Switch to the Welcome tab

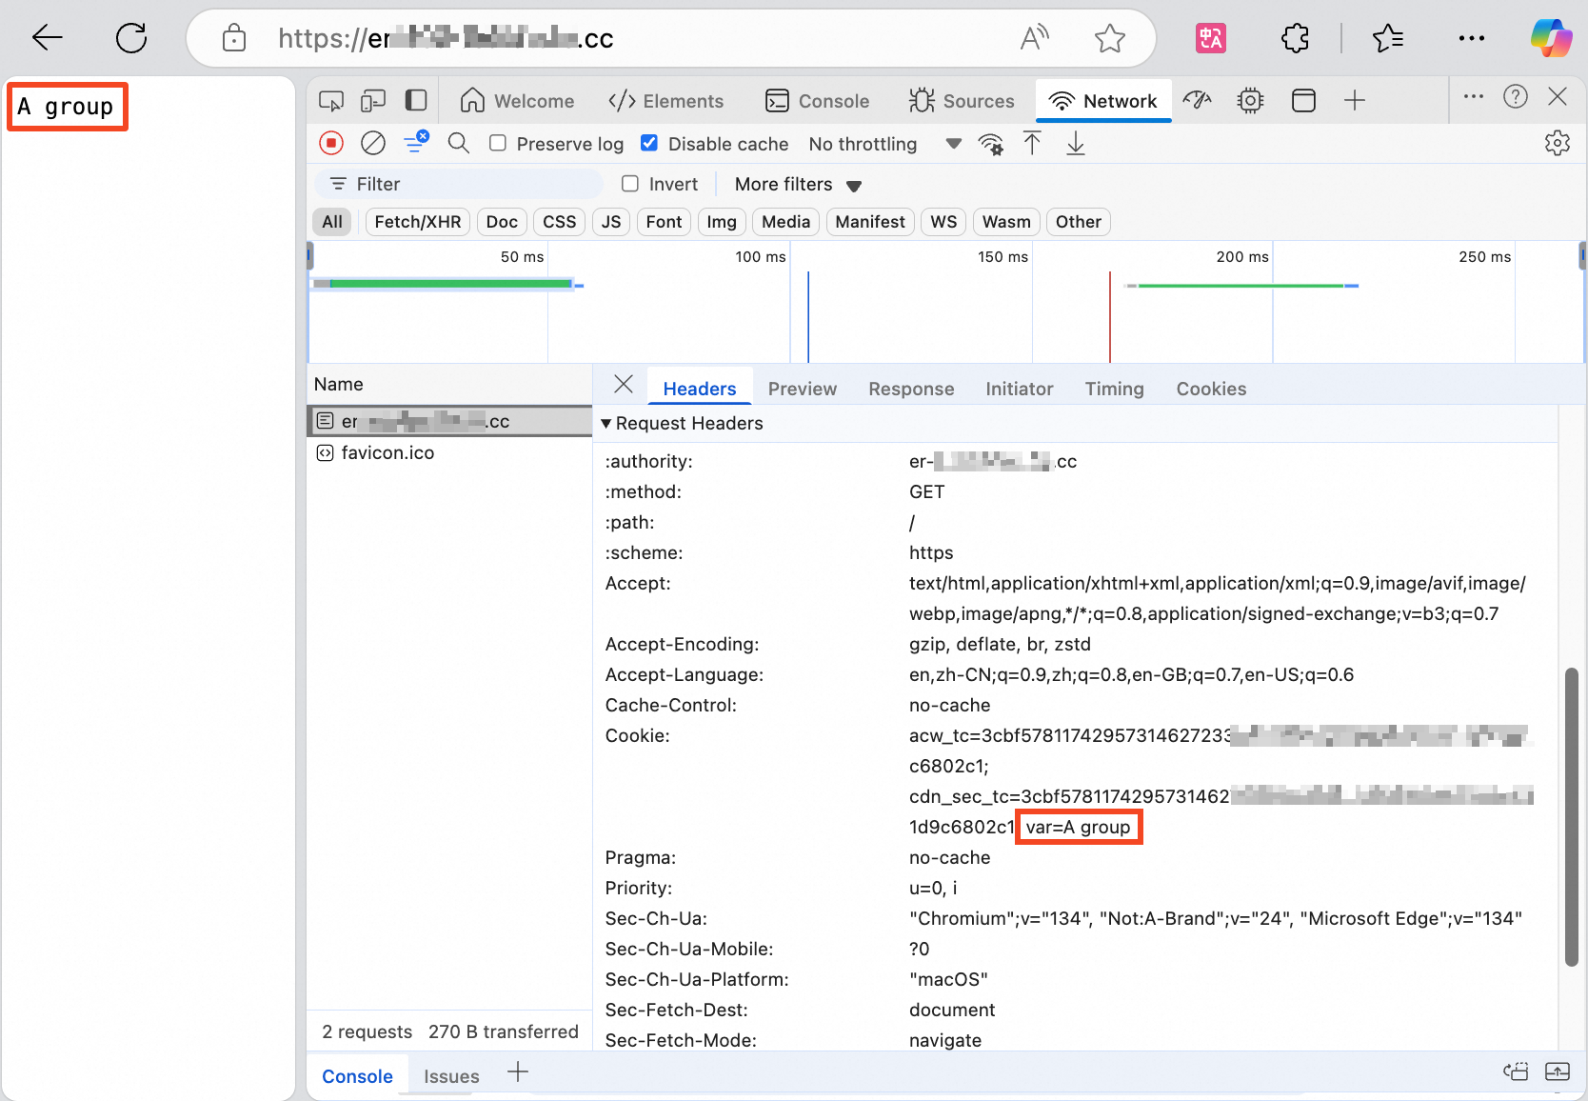517,101
